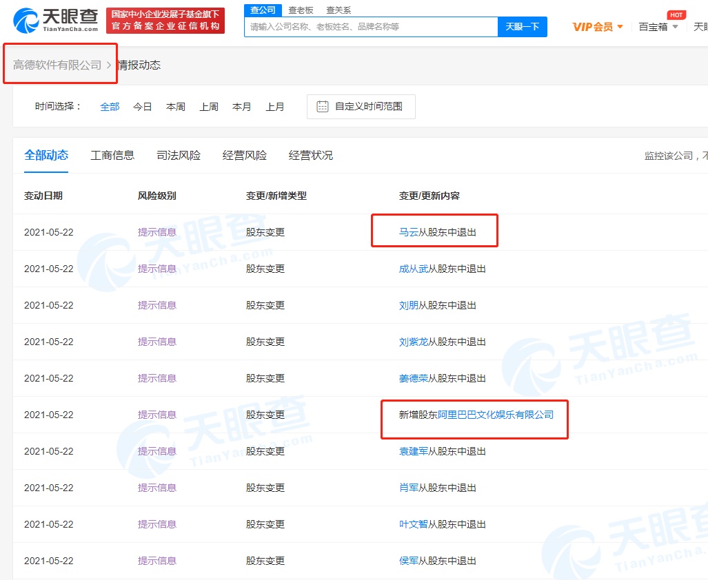This screenshot has height=580, width=708.
Task: Click the red 国家中小企业发展子基金 banner
Action: pyautogui.click(x=165, y=20)
